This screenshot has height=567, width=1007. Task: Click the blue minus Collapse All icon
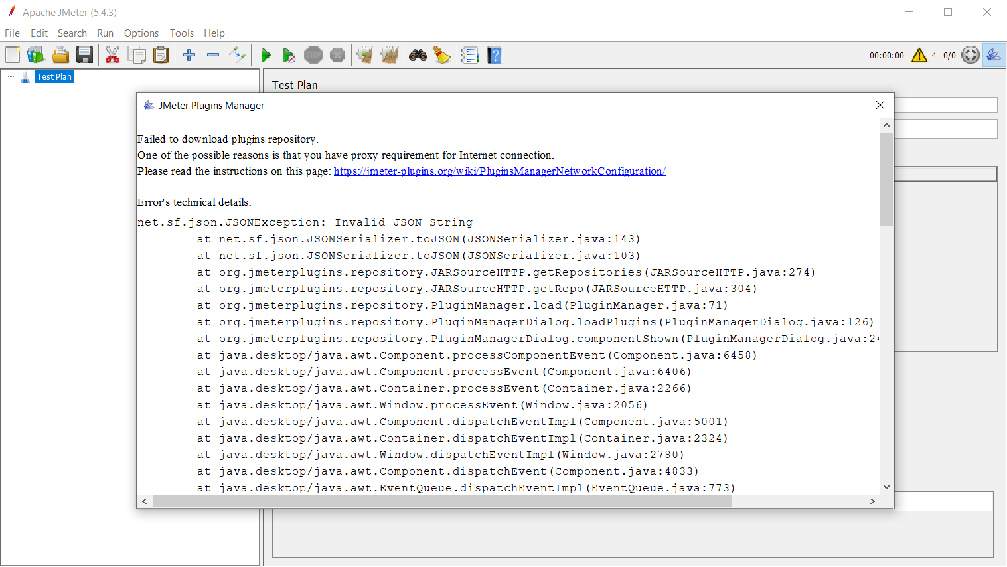point(213,56)
